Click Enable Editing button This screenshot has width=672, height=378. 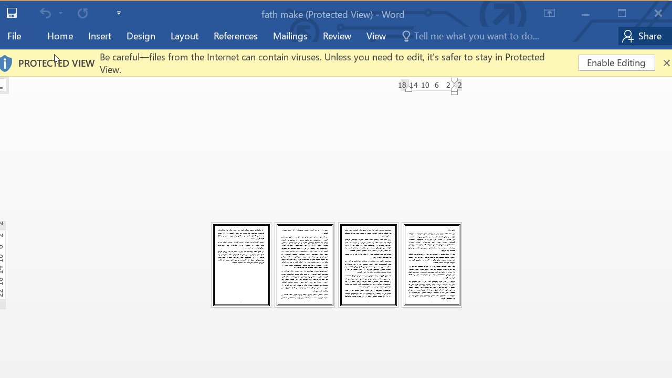[x=616, y=63]
